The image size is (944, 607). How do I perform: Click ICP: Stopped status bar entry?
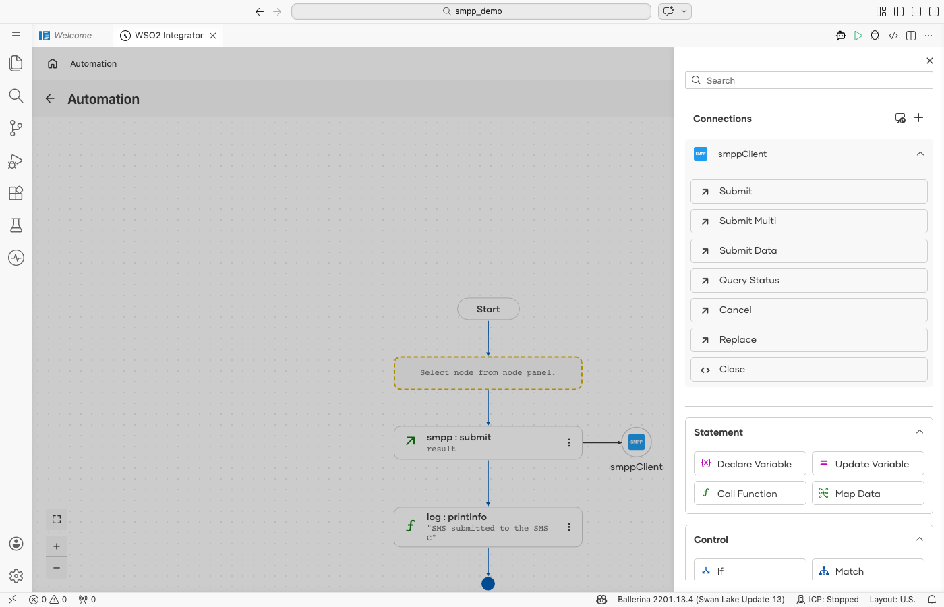pyautogui.click(x=827, y=599)
